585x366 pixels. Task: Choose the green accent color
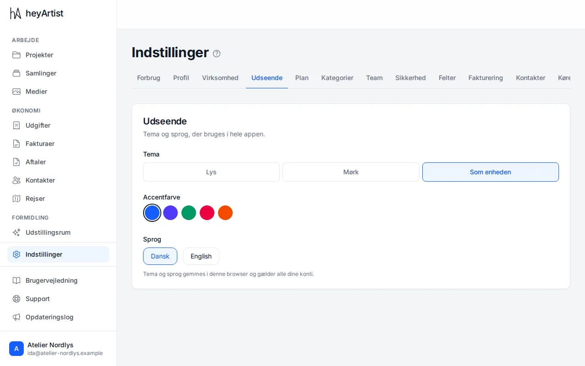[189, 213]
